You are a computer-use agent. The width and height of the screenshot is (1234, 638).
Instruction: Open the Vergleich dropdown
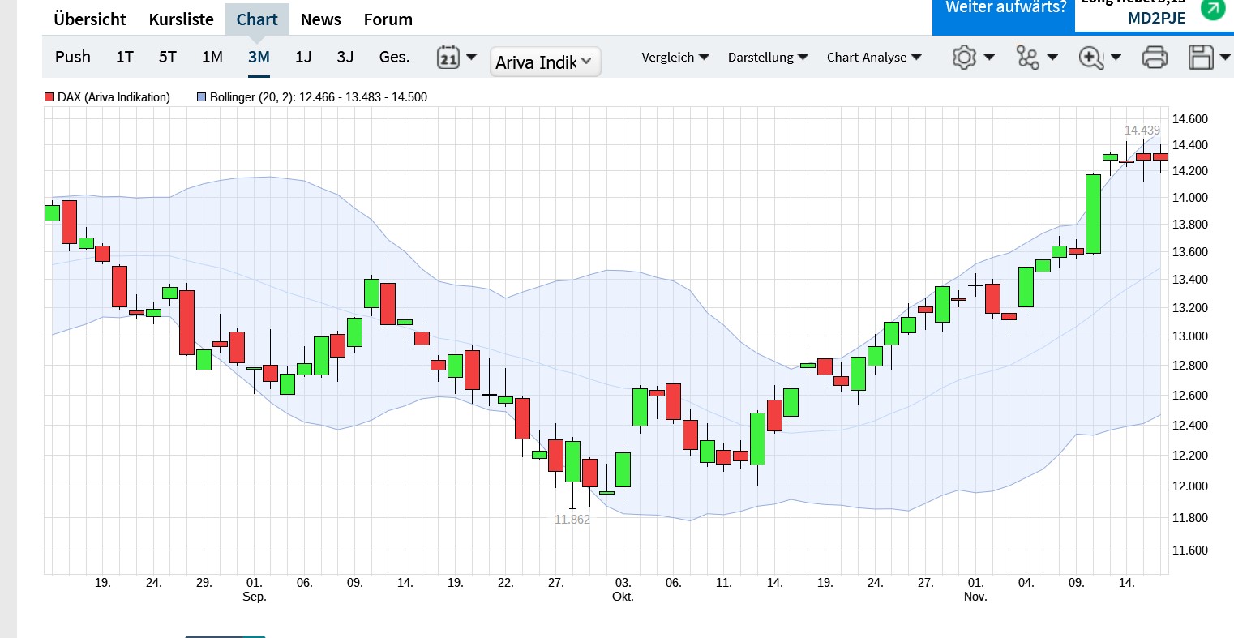(x=675, y=57)
